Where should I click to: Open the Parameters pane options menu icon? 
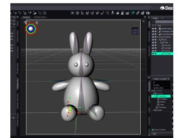pos(149,78)
